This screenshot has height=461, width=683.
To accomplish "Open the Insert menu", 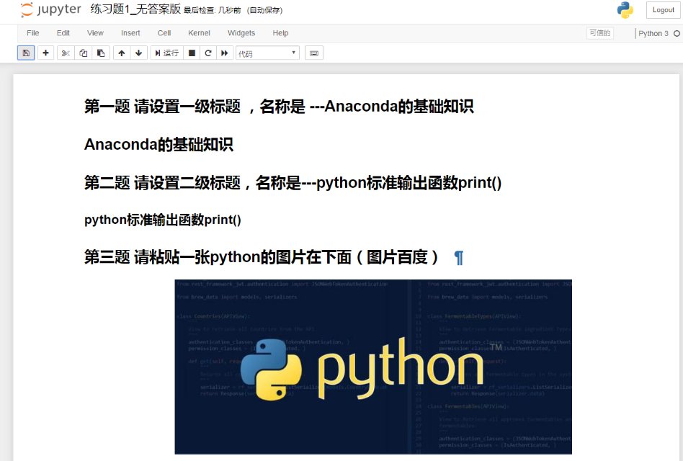I will click(130, 33).
